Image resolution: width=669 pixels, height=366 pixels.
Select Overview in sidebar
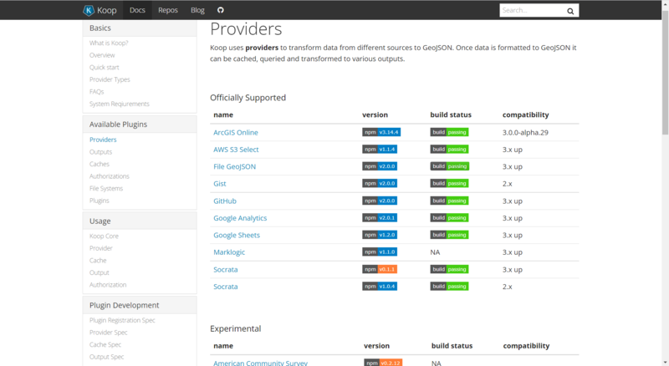pyautogui.click(x=102, y=55)
